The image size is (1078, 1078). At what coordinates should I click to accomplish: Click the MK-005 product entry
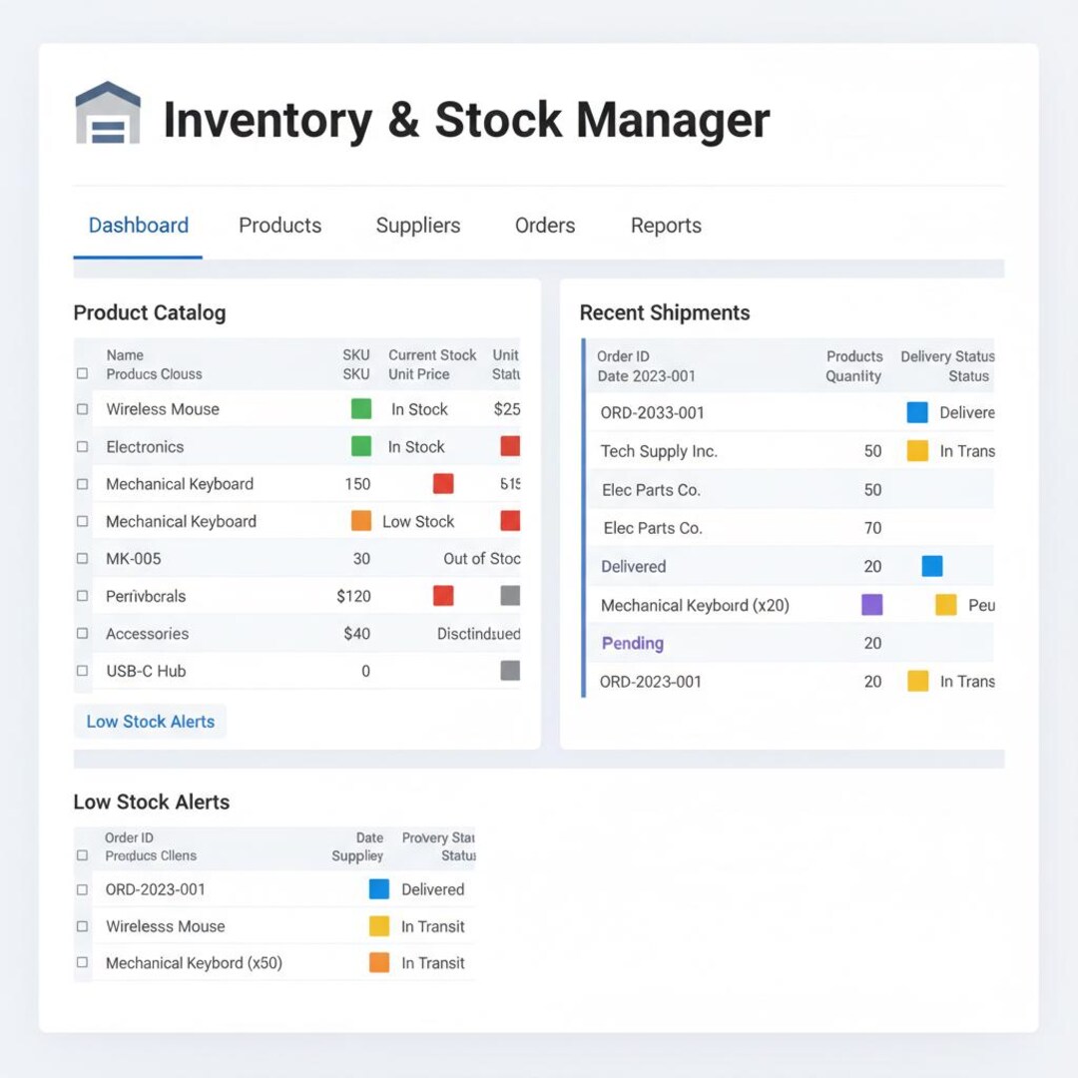tap(134, 558)
